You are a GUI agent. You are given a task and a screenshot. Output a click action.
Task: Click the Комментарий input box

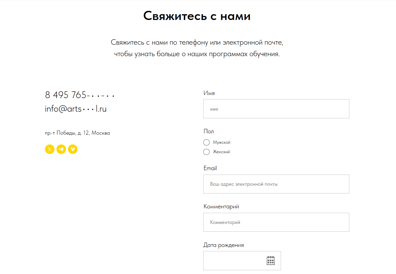tap(276, 222)
